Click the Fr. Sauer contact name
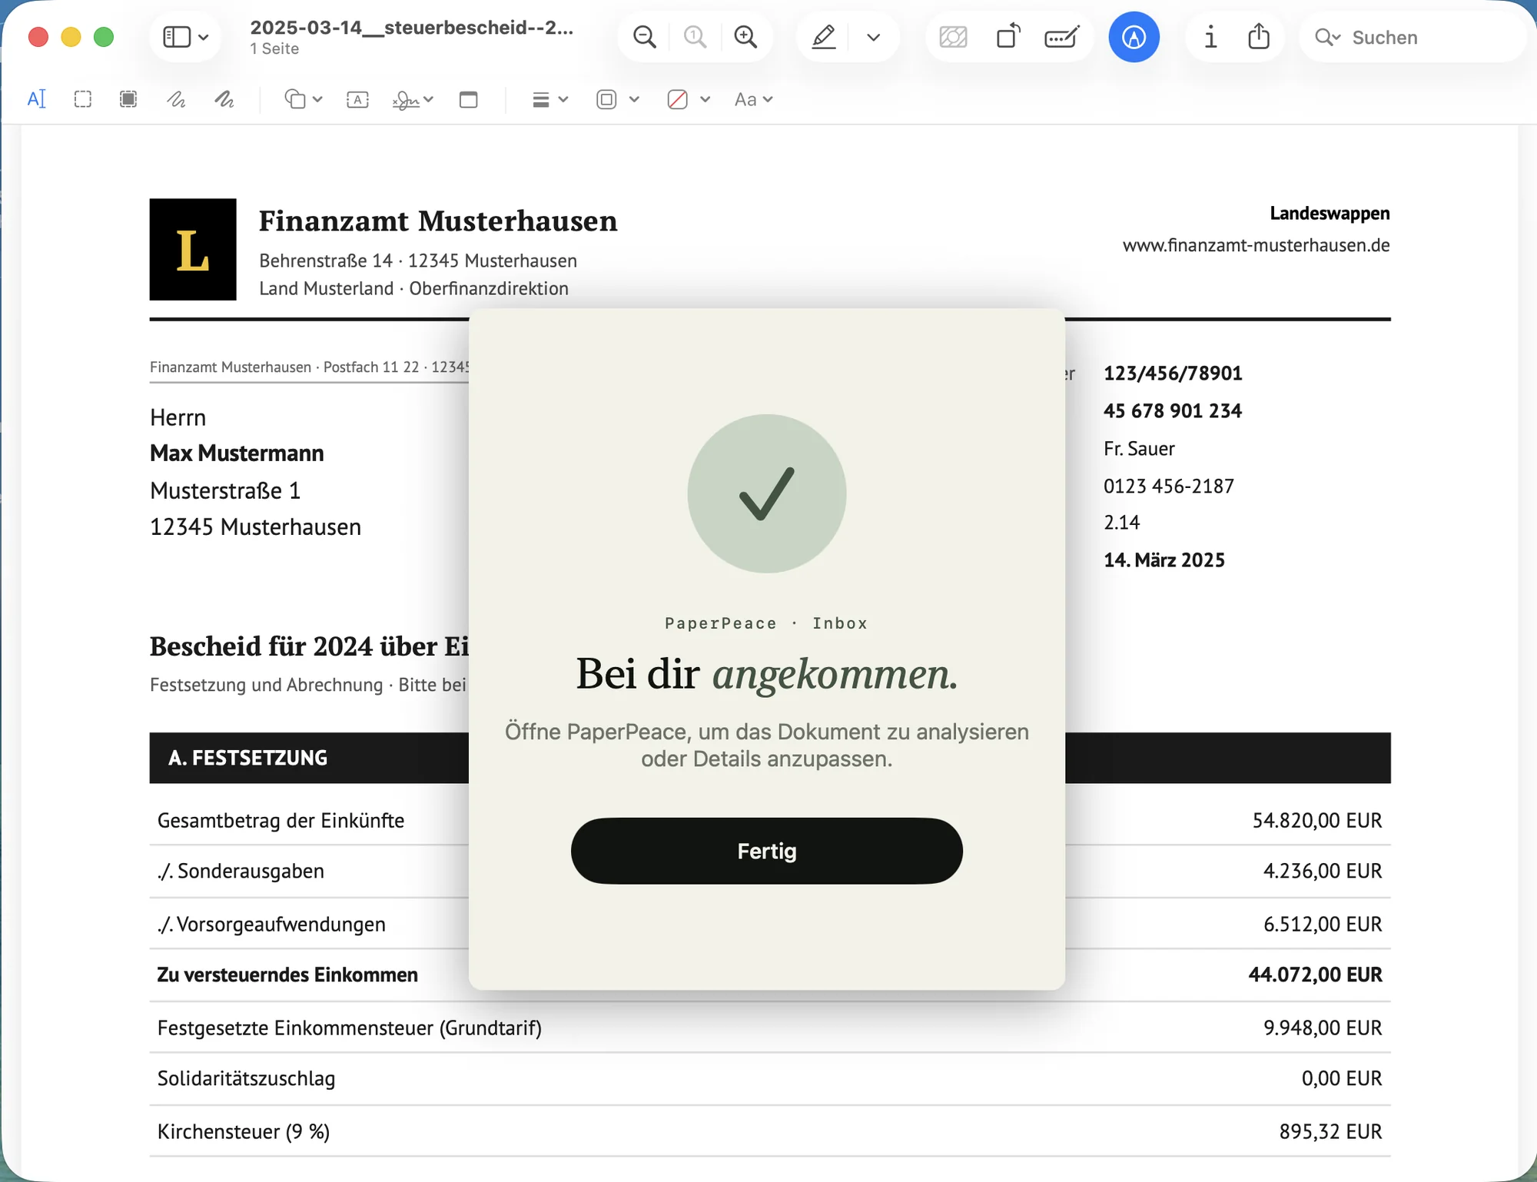This screenshot has height=1182, width=1537. 1139,448
